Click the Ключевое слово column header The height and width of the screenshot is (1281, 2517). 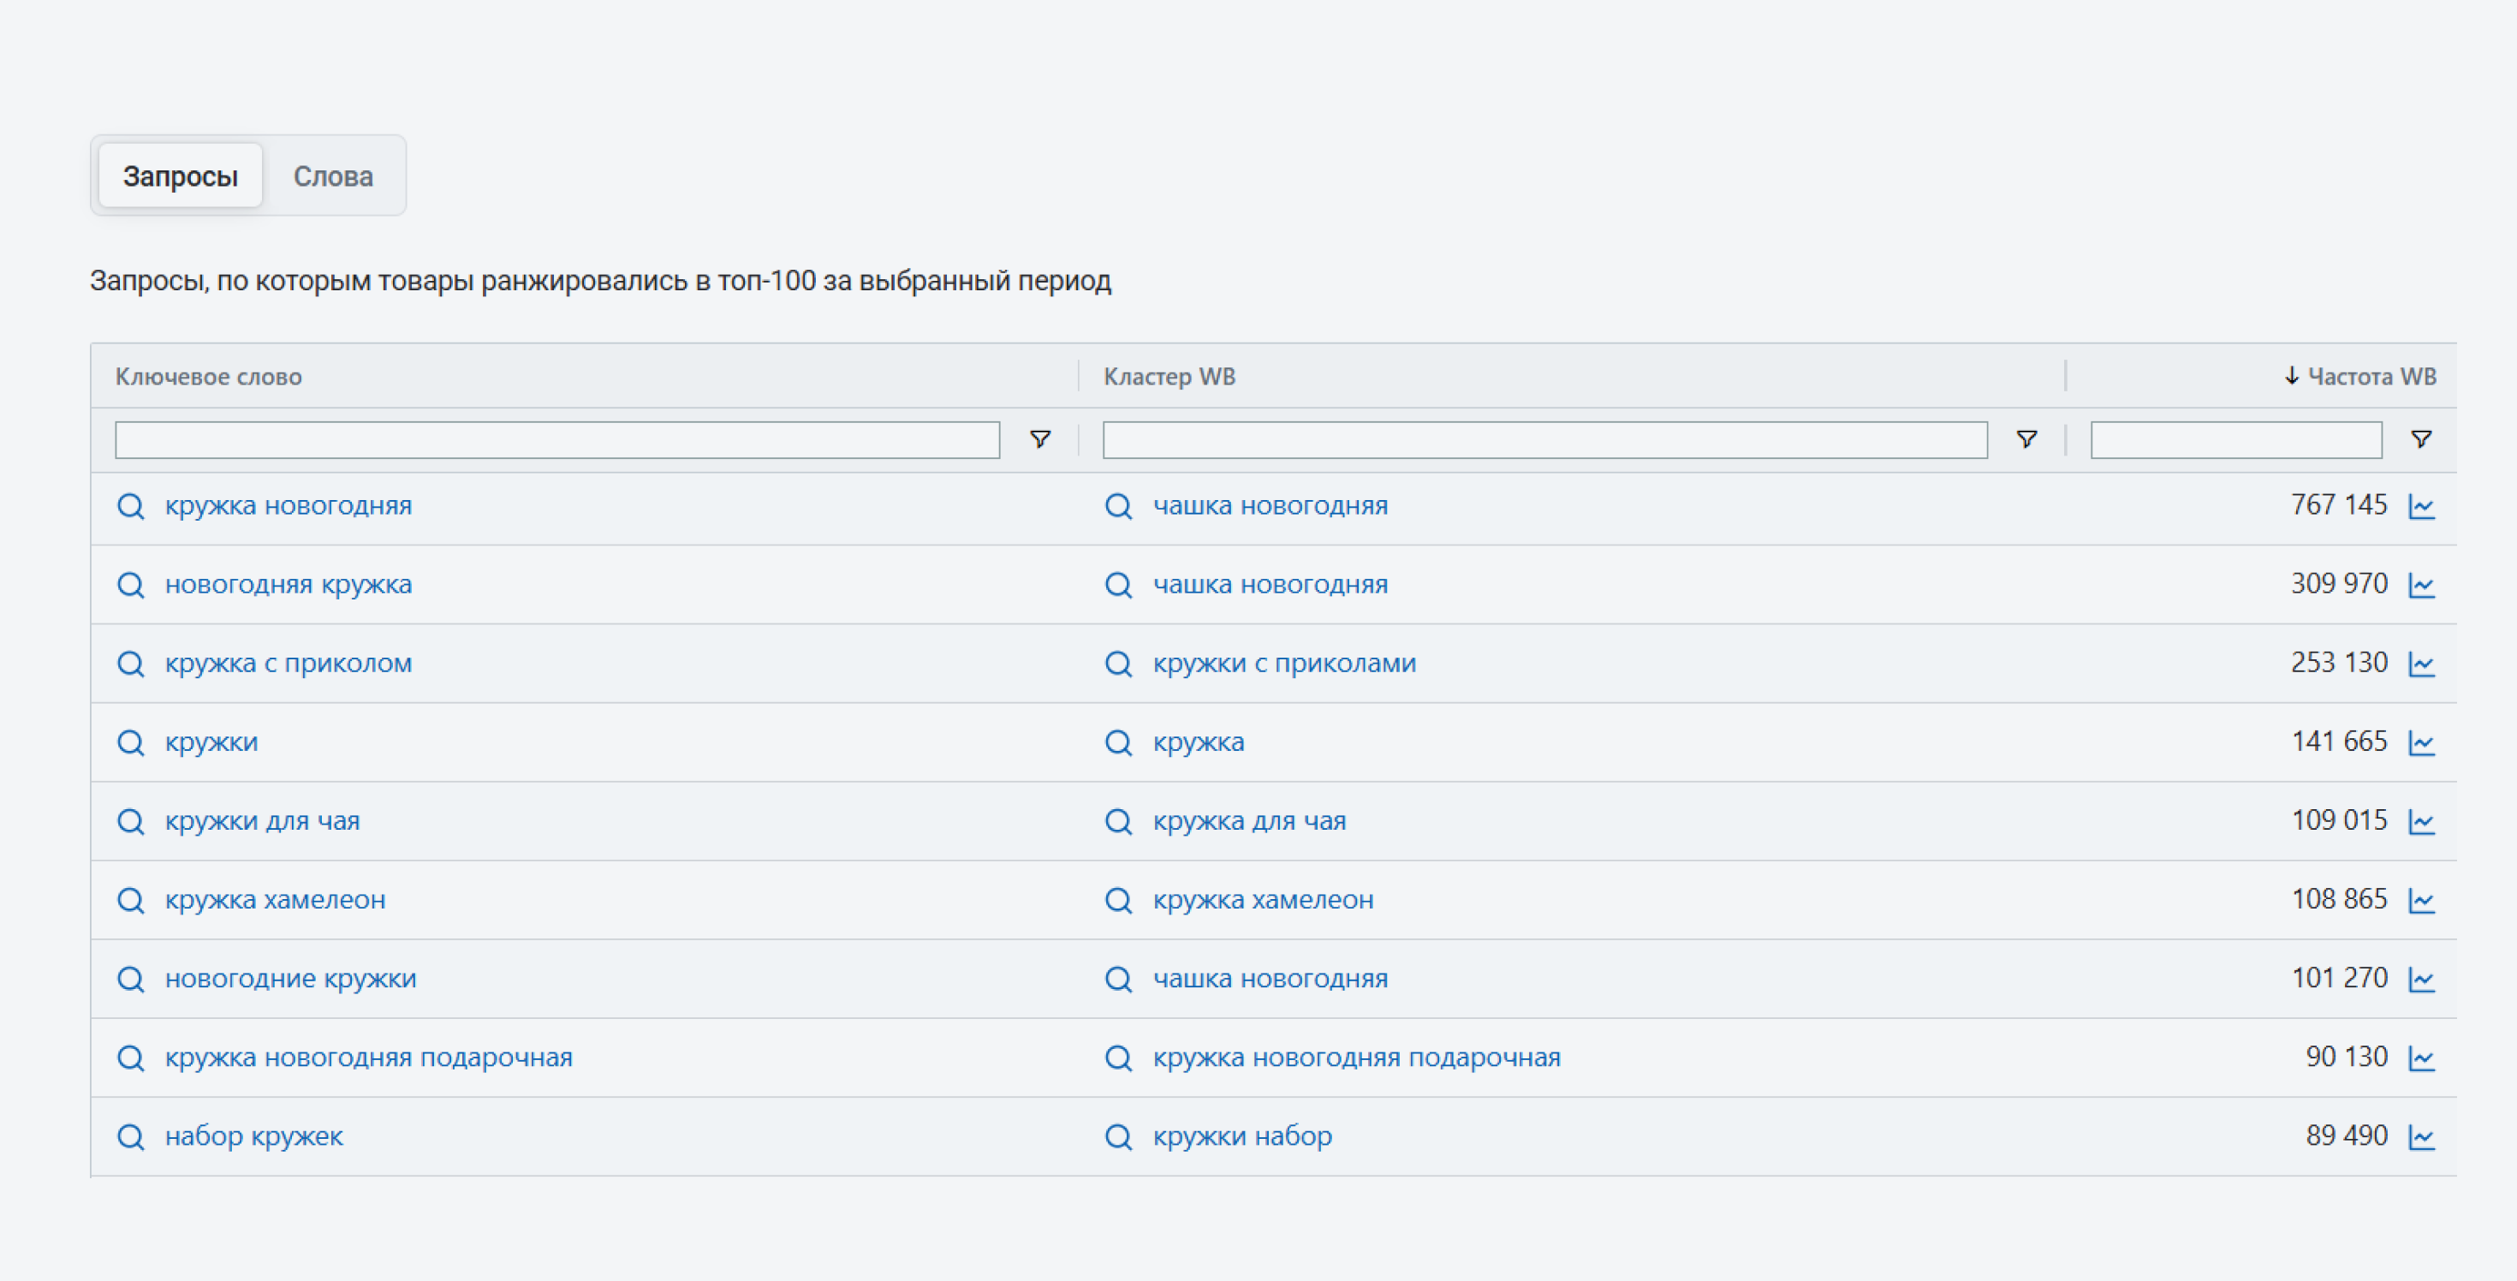pyautogui.click(x=208, y=376)
